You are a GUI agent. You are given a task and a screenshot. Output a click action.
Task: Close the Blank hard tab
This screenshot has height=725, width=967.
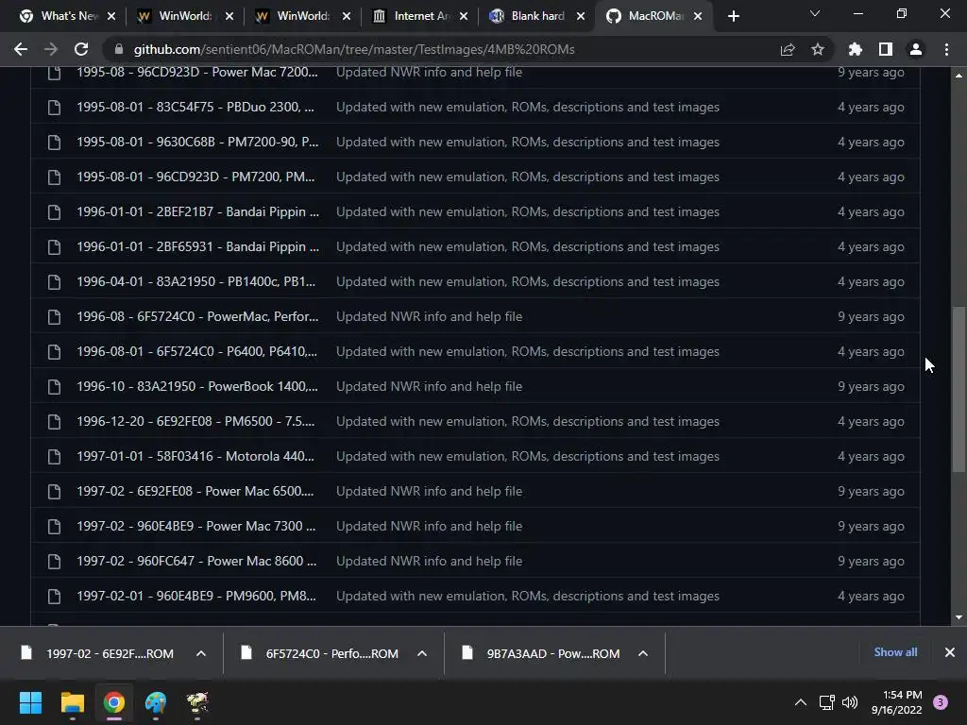(x=581, y=16)
